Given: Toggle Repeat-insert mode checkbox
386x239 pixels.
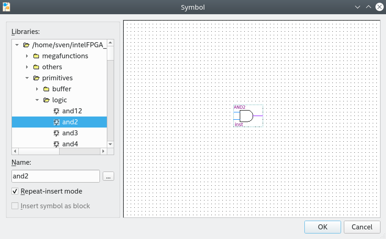Looking at the screenshot, I should (15, 191).
